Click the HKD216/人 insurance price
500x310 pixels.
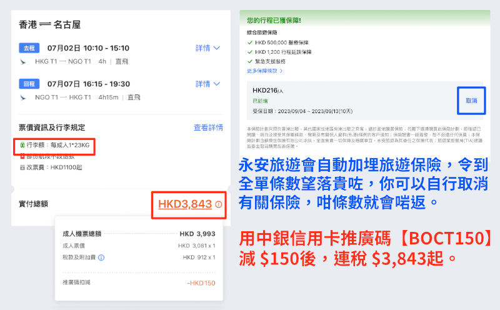tap(268, 91)
